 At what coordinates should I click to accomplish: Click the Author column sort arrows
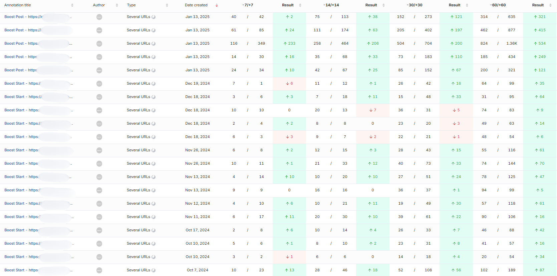[x=117, y=5]
